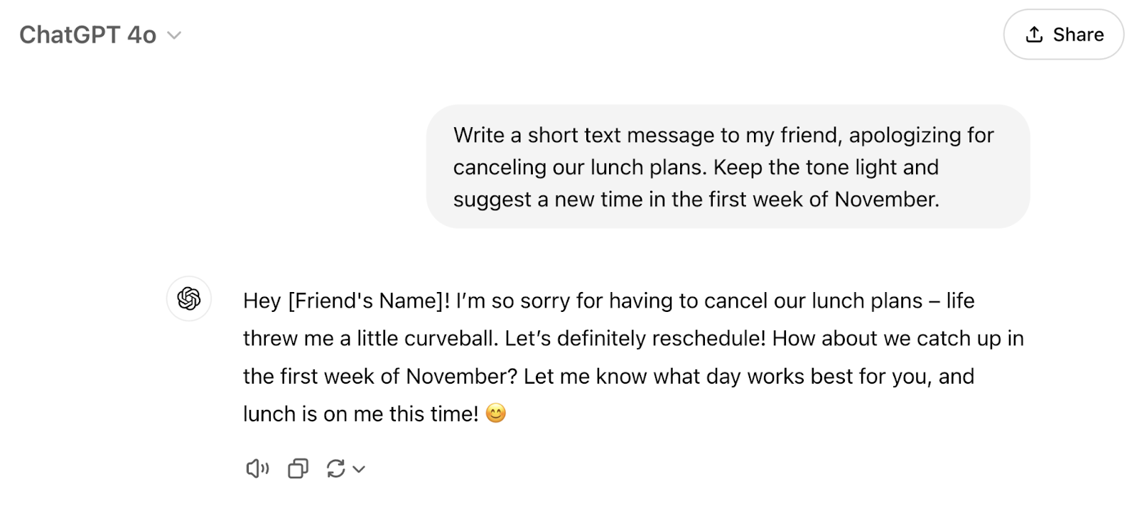Click the user's lunch plans prompt bubble

point(728,167)
